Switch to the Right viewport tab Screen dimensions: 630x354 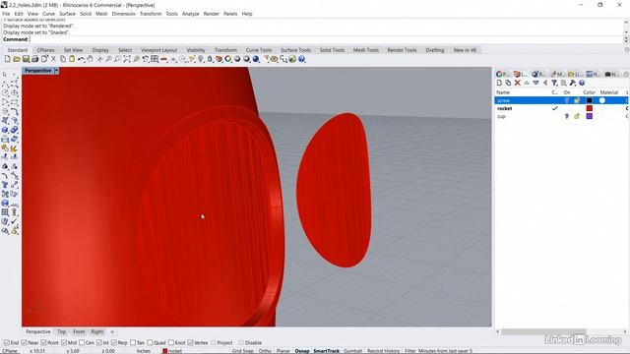[x=97, y=332]
